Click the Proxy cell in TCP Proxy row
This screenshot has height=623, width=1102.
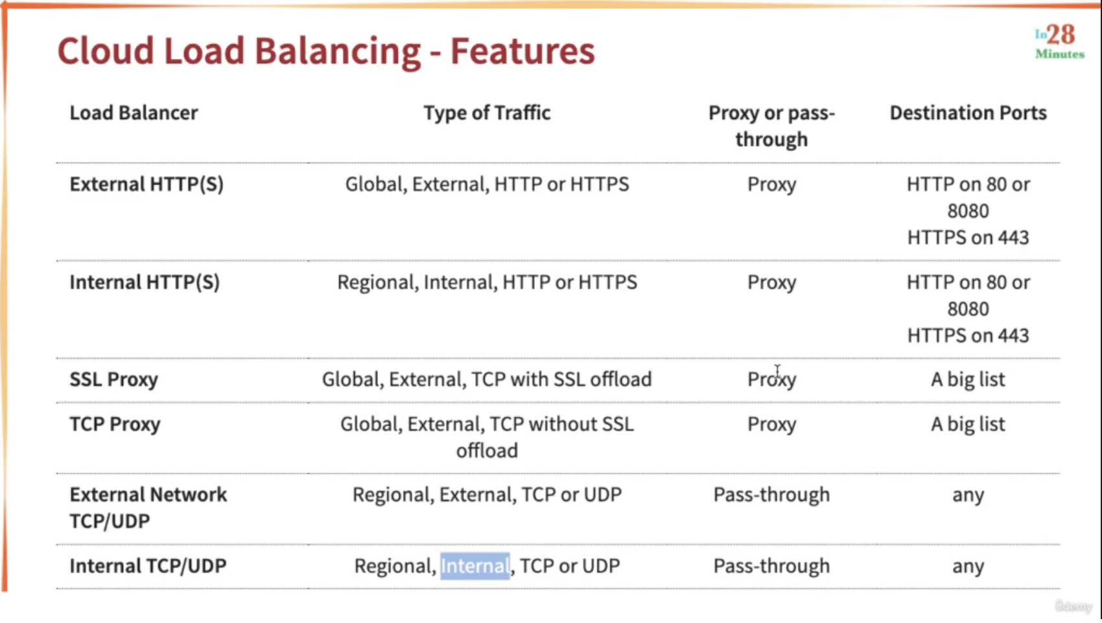pos(771,424)
